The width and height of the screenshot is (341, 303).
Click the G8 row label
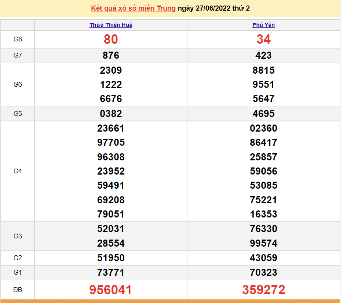[x=18, y=39]
